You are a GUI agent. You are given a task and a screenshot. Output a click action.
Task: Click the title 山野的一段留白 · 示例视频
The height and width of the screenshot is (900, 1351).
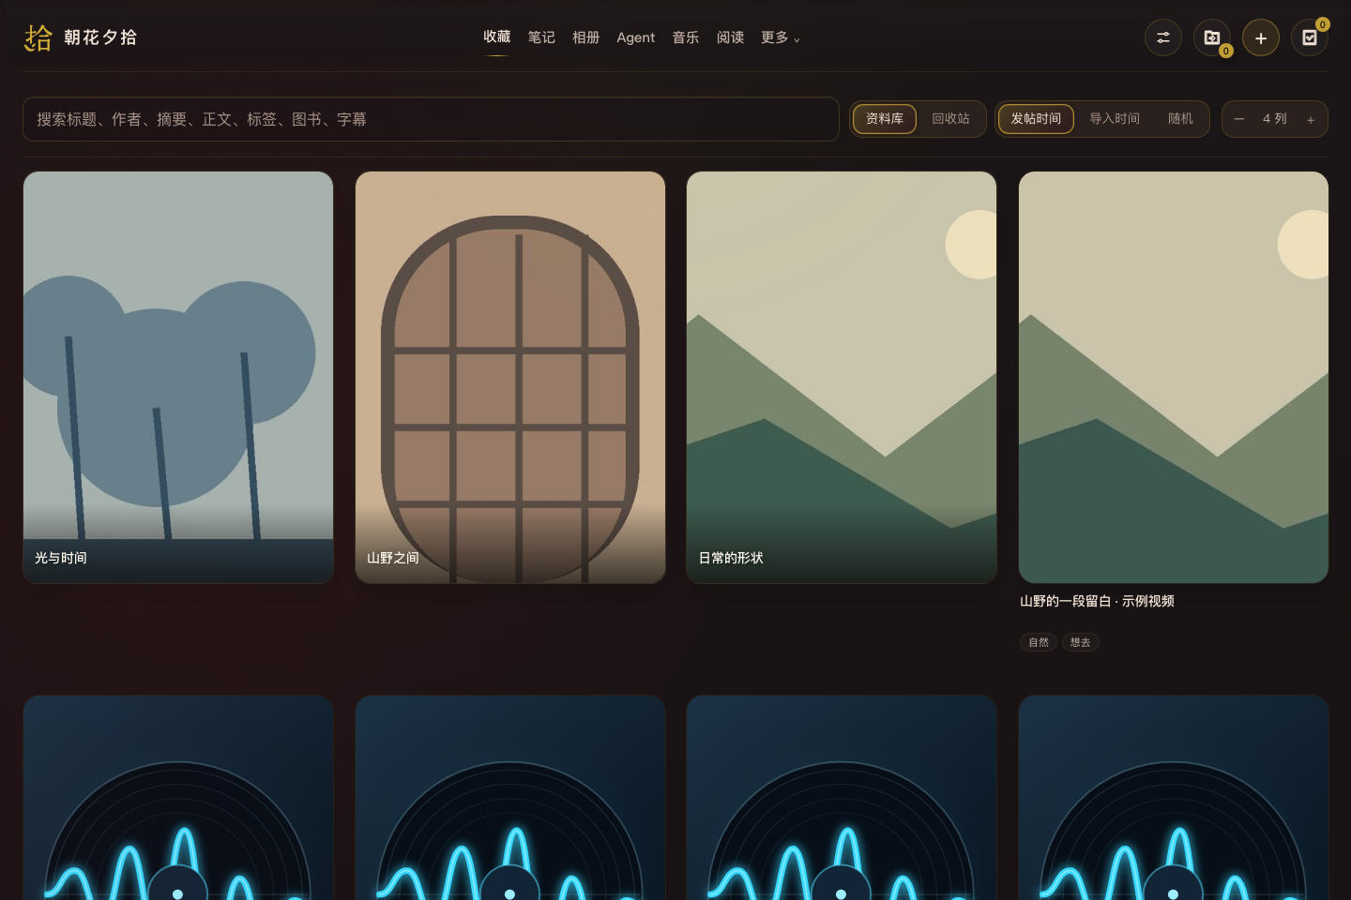click(1097, 601)
